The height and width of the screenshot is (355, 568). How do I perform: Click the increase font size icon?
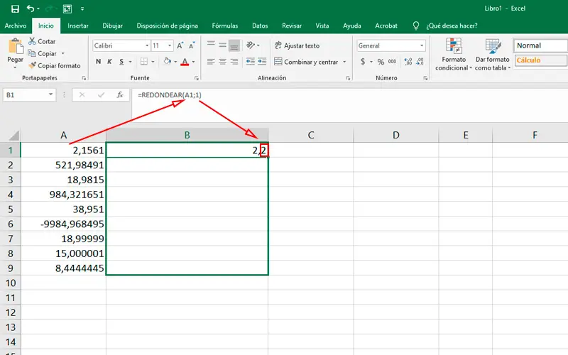(180, 45)
